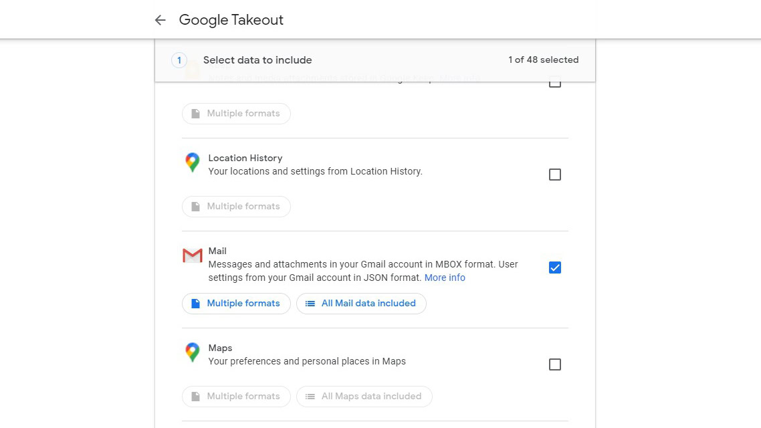Click the Google Takeout page title
The image size is (761, 428).
(x=231, y=20)
